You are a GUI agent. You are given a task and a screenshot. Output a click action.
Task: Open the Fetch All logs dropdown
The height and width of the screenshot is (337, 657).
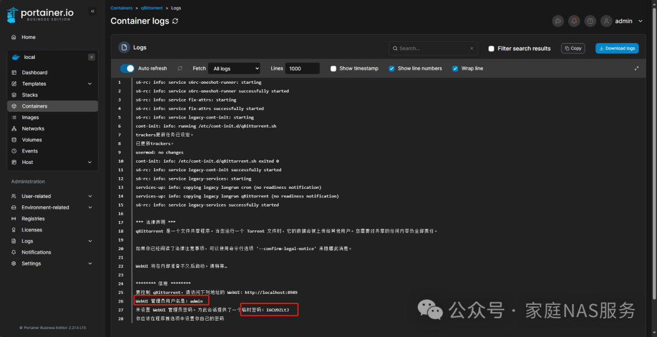tap(234, 69)
